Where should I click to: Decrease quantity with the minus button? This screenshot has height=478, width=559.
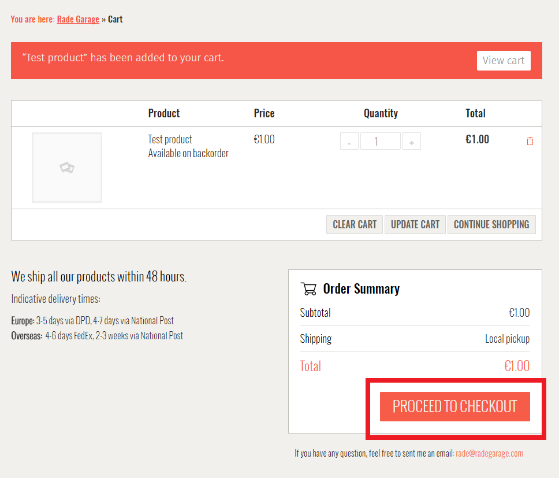[x=349, y=140]
